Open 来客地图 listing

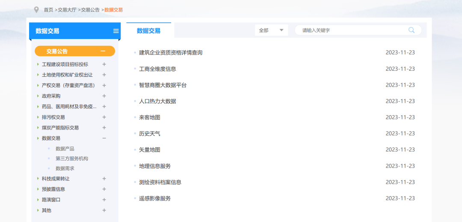[x=150, y=117]
